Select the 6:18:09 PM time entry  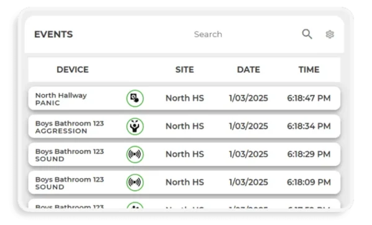(309, 182)
